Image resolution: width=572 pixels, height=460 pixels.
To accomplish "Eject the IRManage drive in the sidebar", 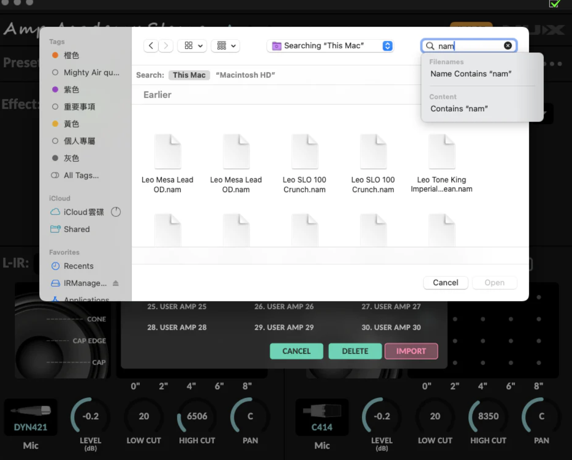I will tap(116, 283).
